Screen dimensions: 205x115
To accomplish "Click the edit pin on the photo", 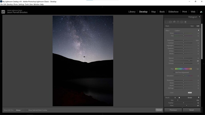I will pos(84,57).
